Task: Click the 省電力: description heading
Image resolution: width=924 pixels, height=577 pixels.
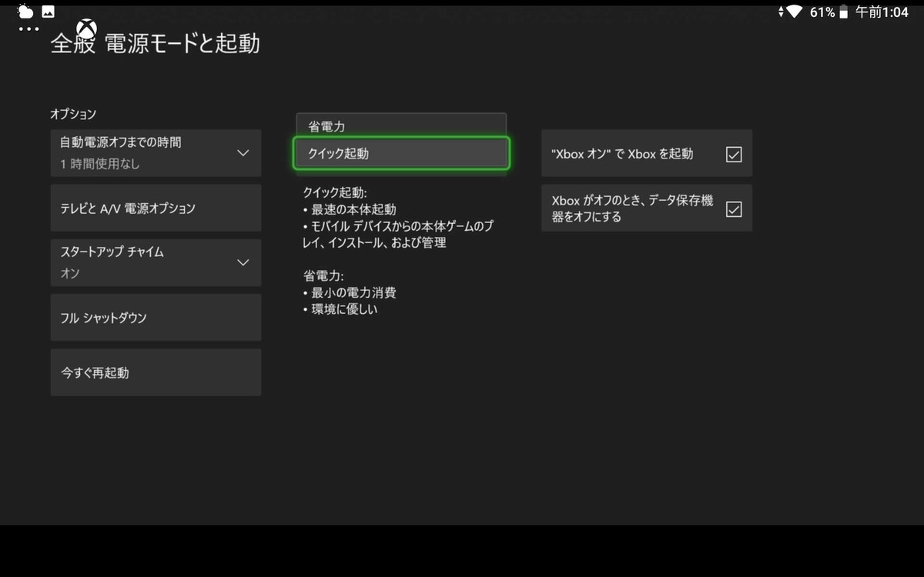Action: coord(323,275)
